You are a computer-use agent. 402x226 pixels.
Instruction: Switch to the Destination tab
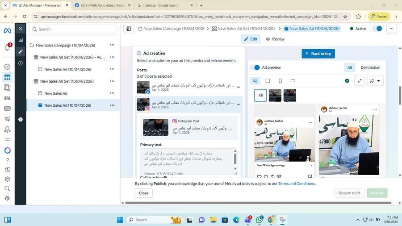click(370, 67)
